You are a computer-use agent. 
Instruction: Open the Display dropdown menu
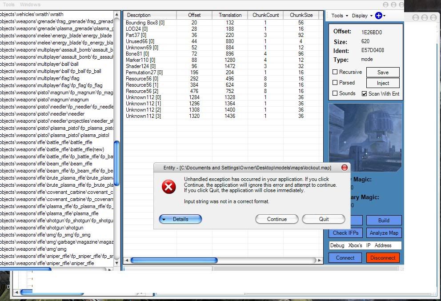coord(362,16)
